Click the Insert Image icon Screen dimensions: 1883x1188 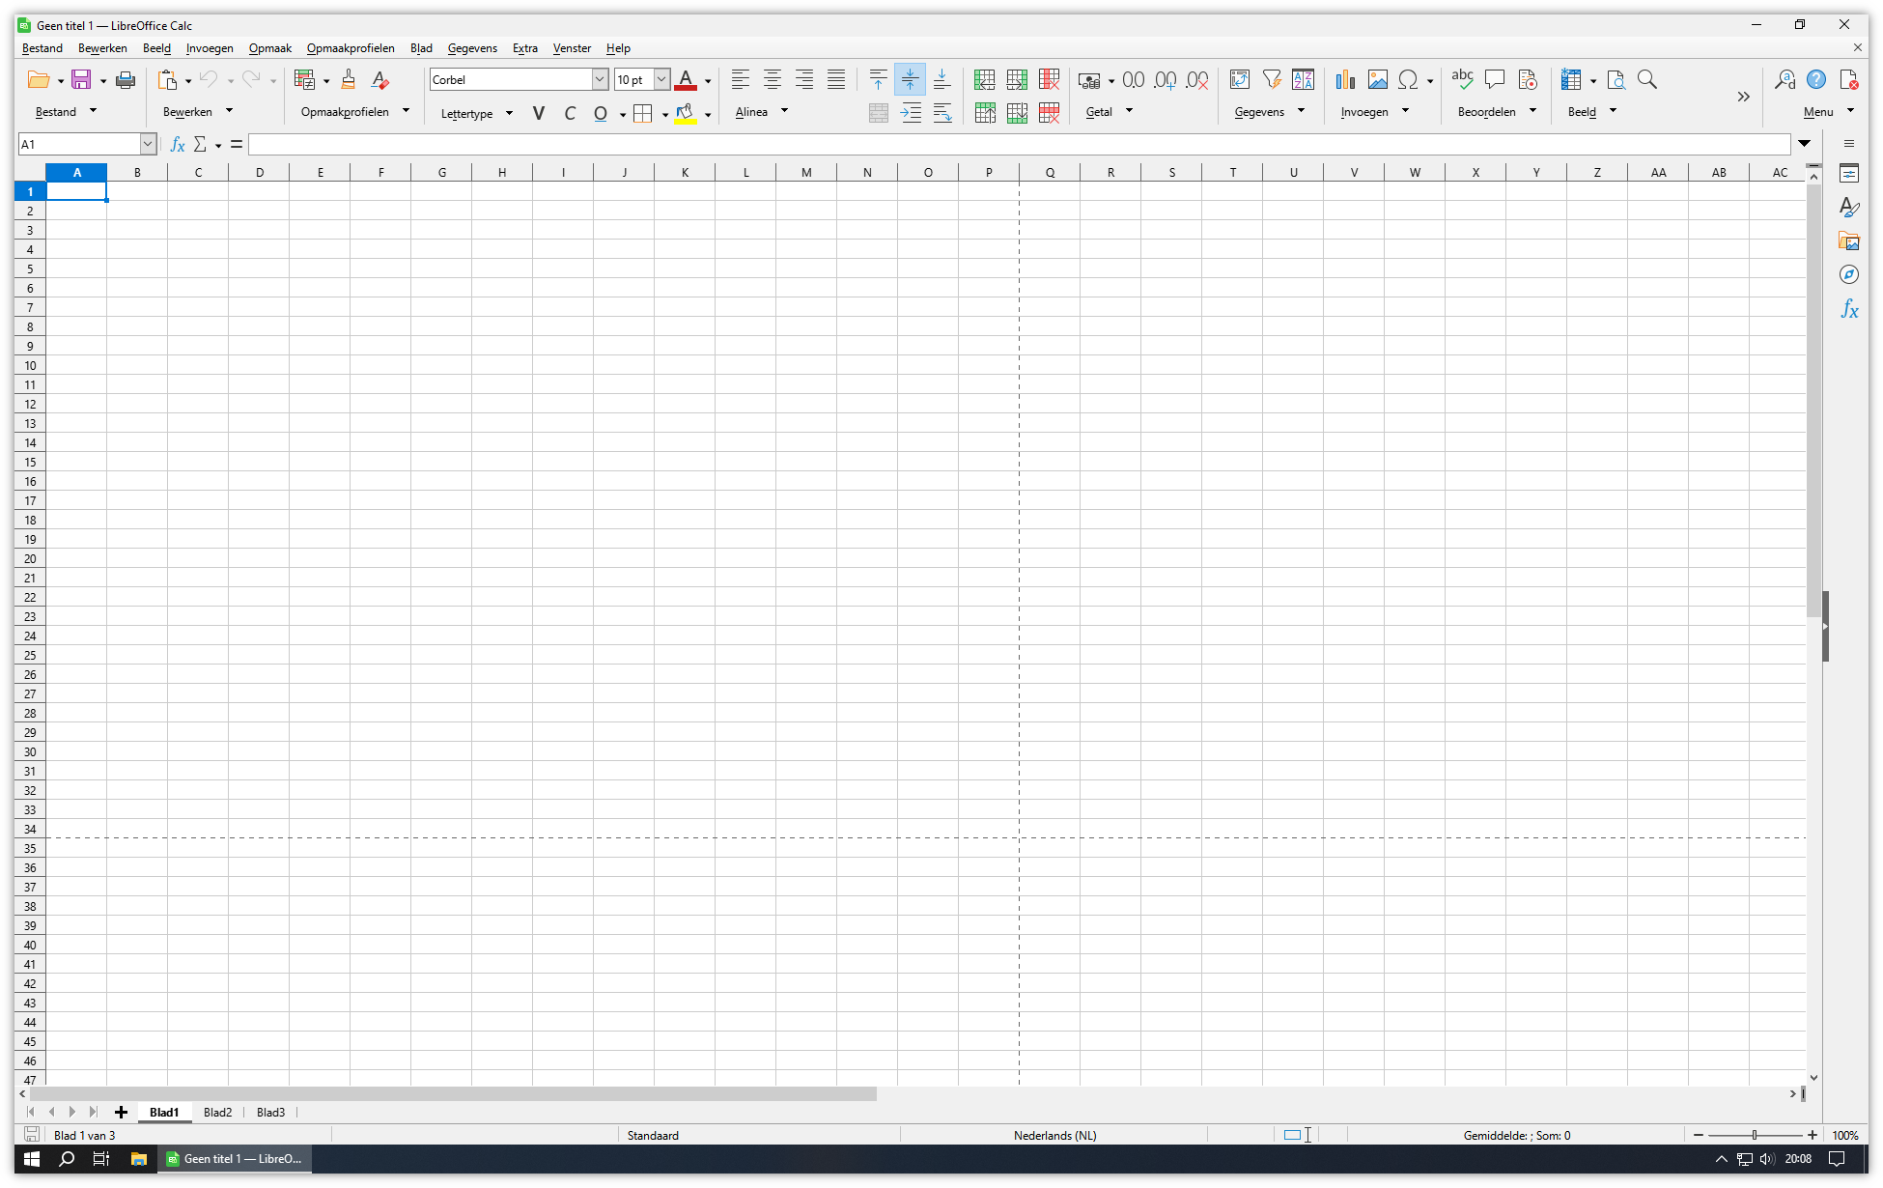1378,80
